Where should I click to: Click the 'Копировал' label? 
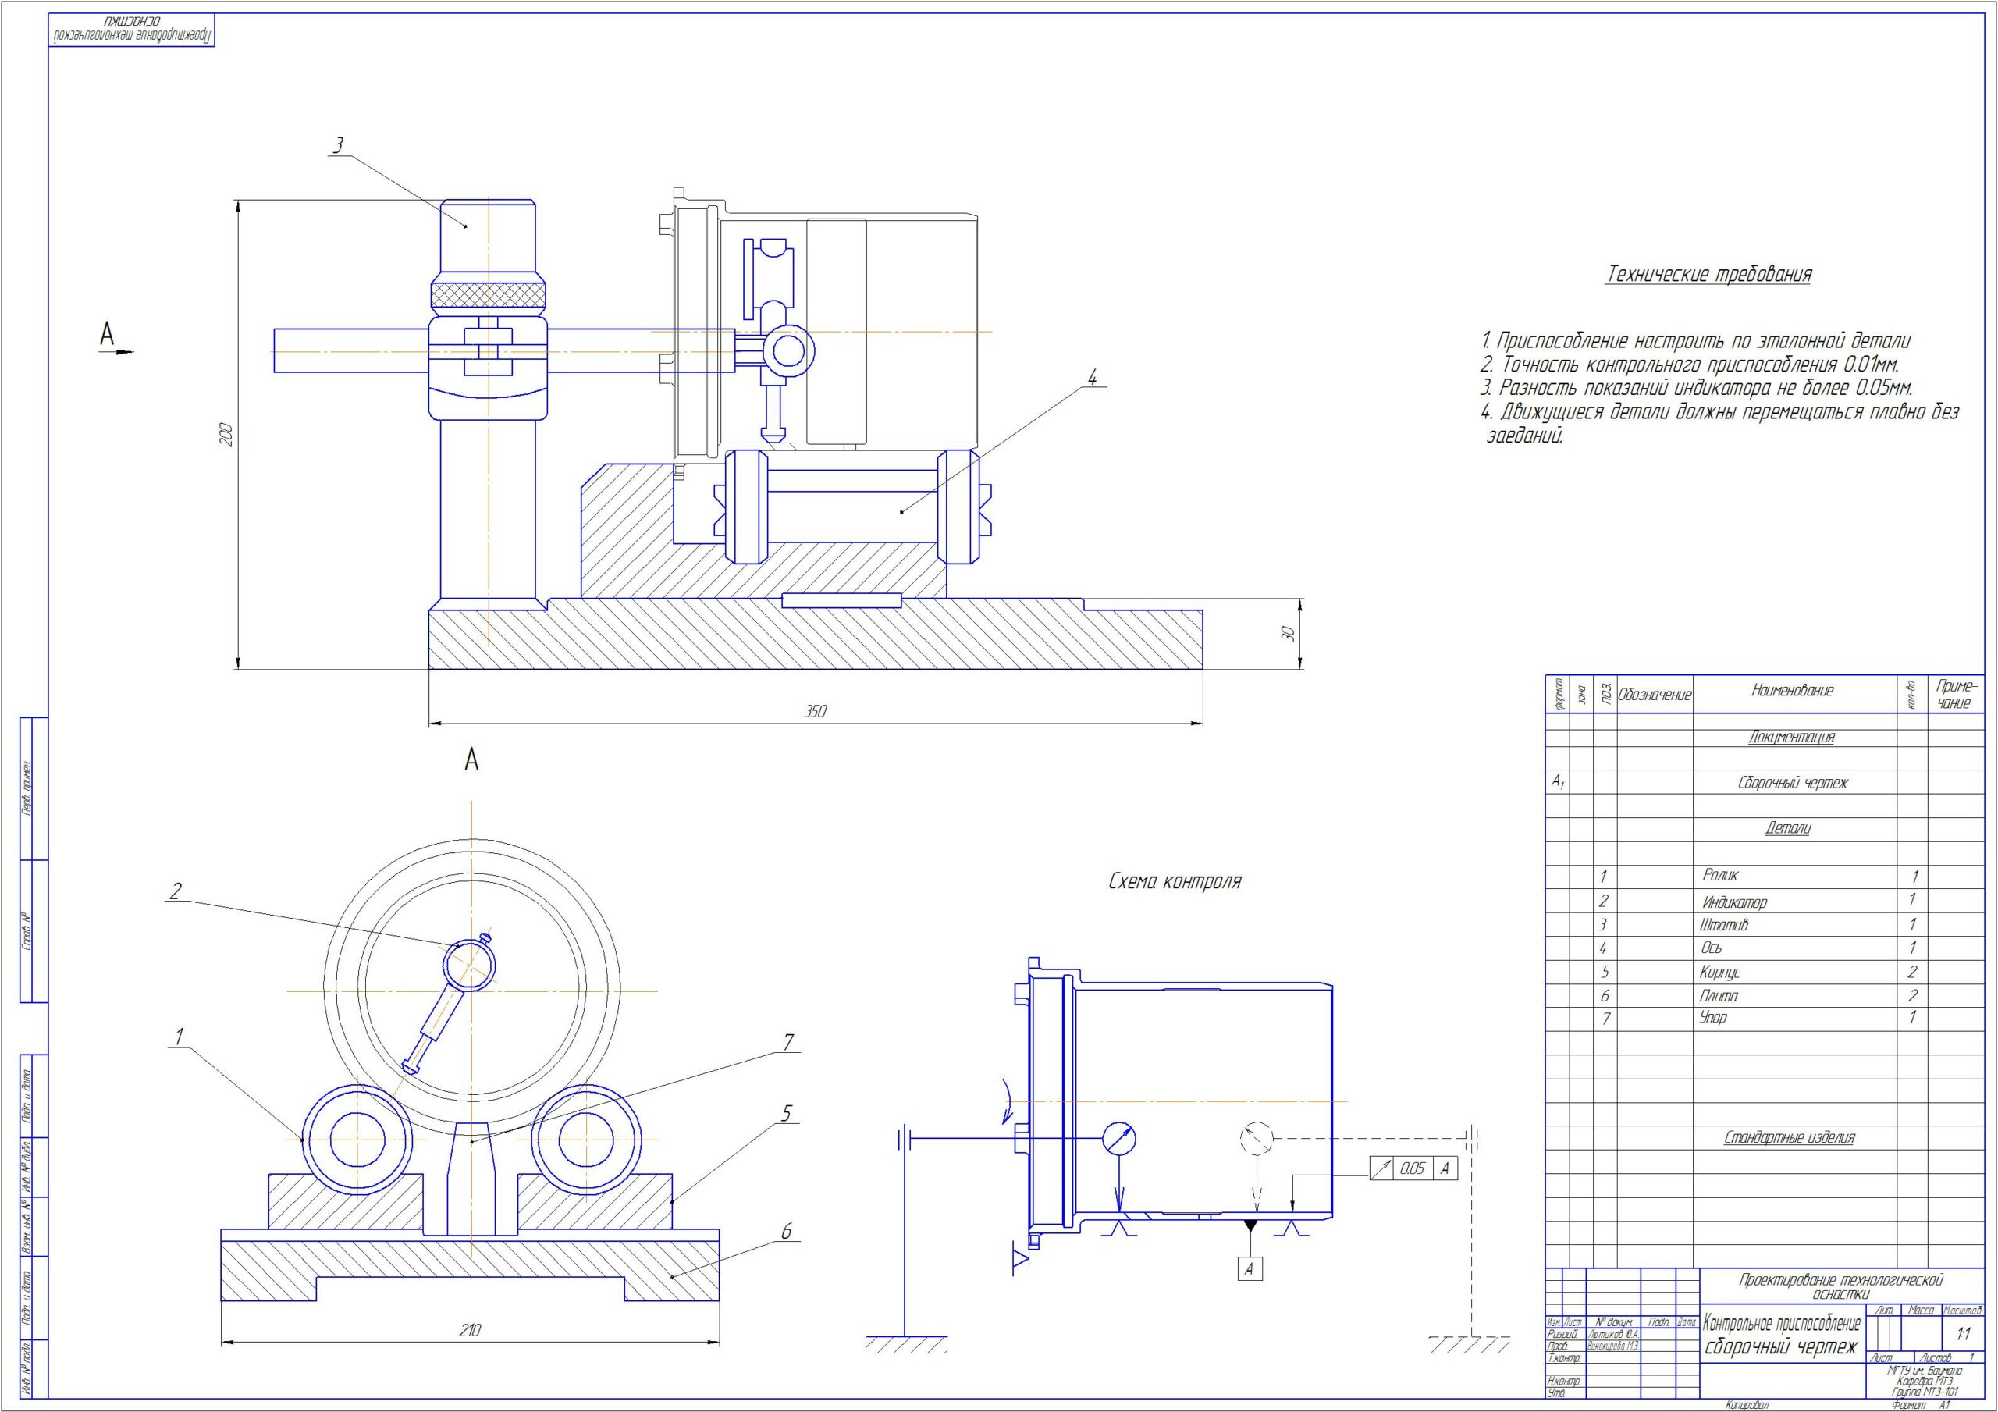pyautogui.click(x=1747, y=1405)
